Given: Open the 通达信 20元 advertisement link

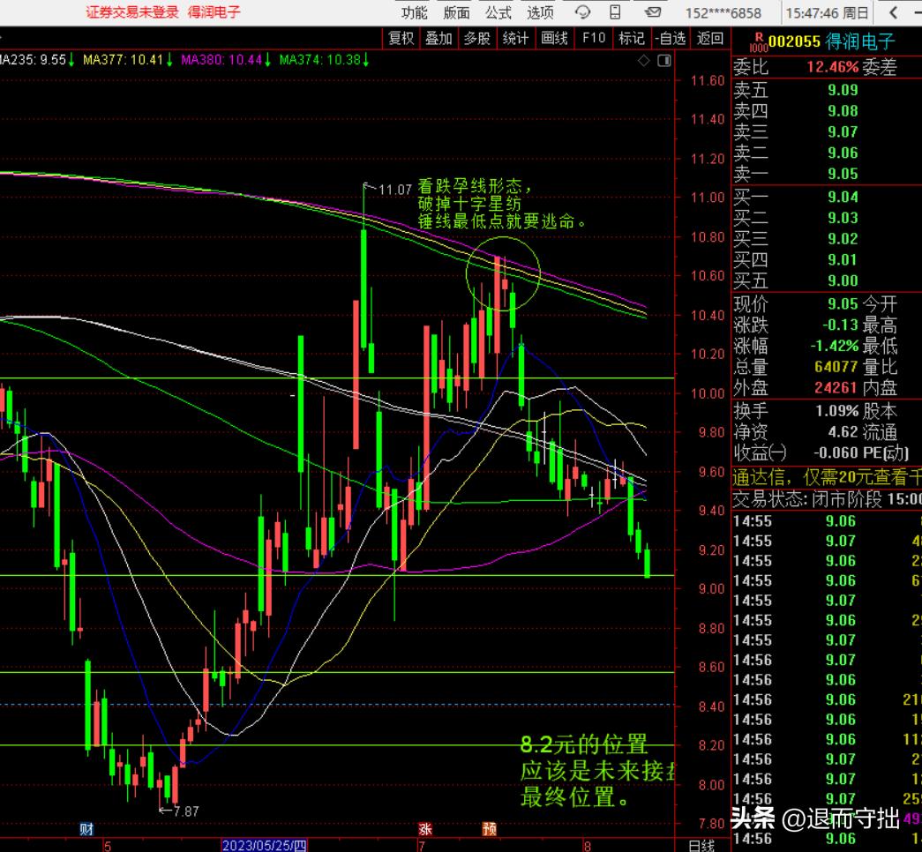Looking at the screenshot, I should [827, 477].
